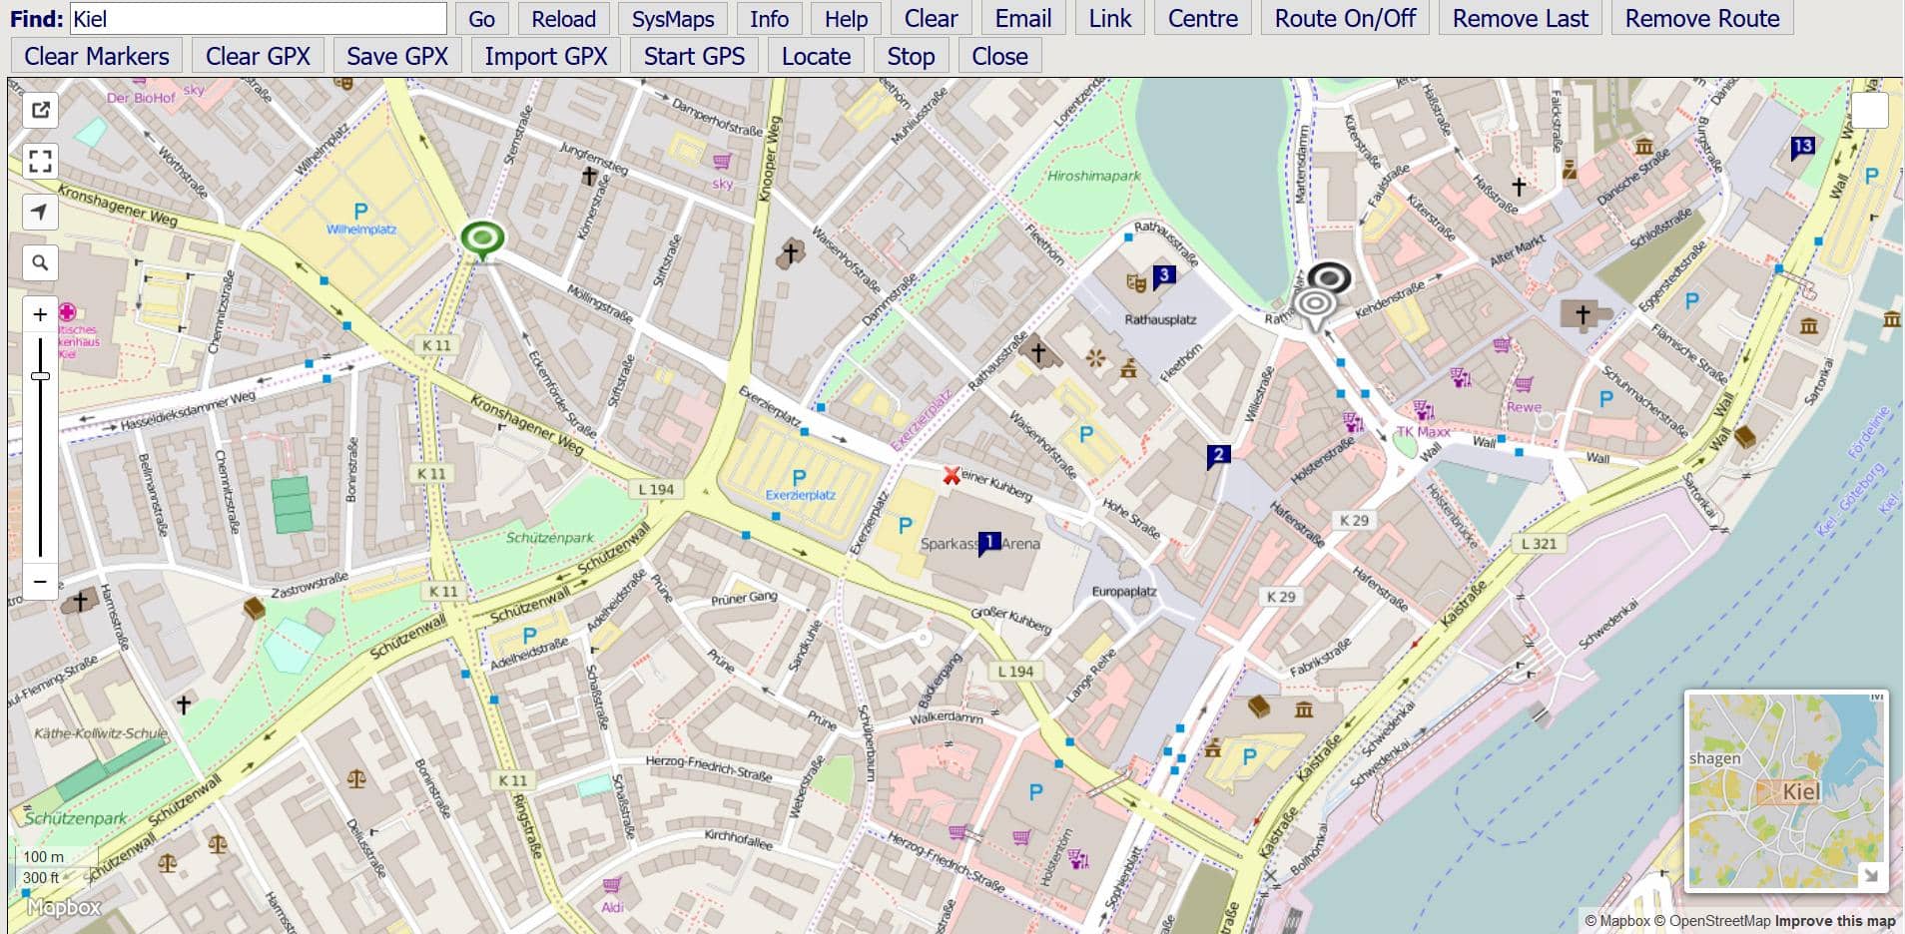Open map in external window icon
Viewport: 1905px width, 934px height.
[x=40, y=110]
